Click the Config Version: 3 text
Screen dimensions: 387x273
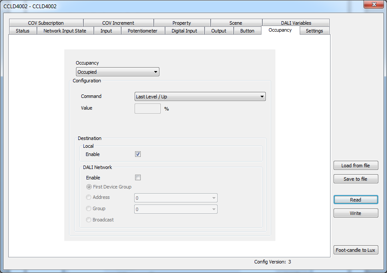click(272, 262)
